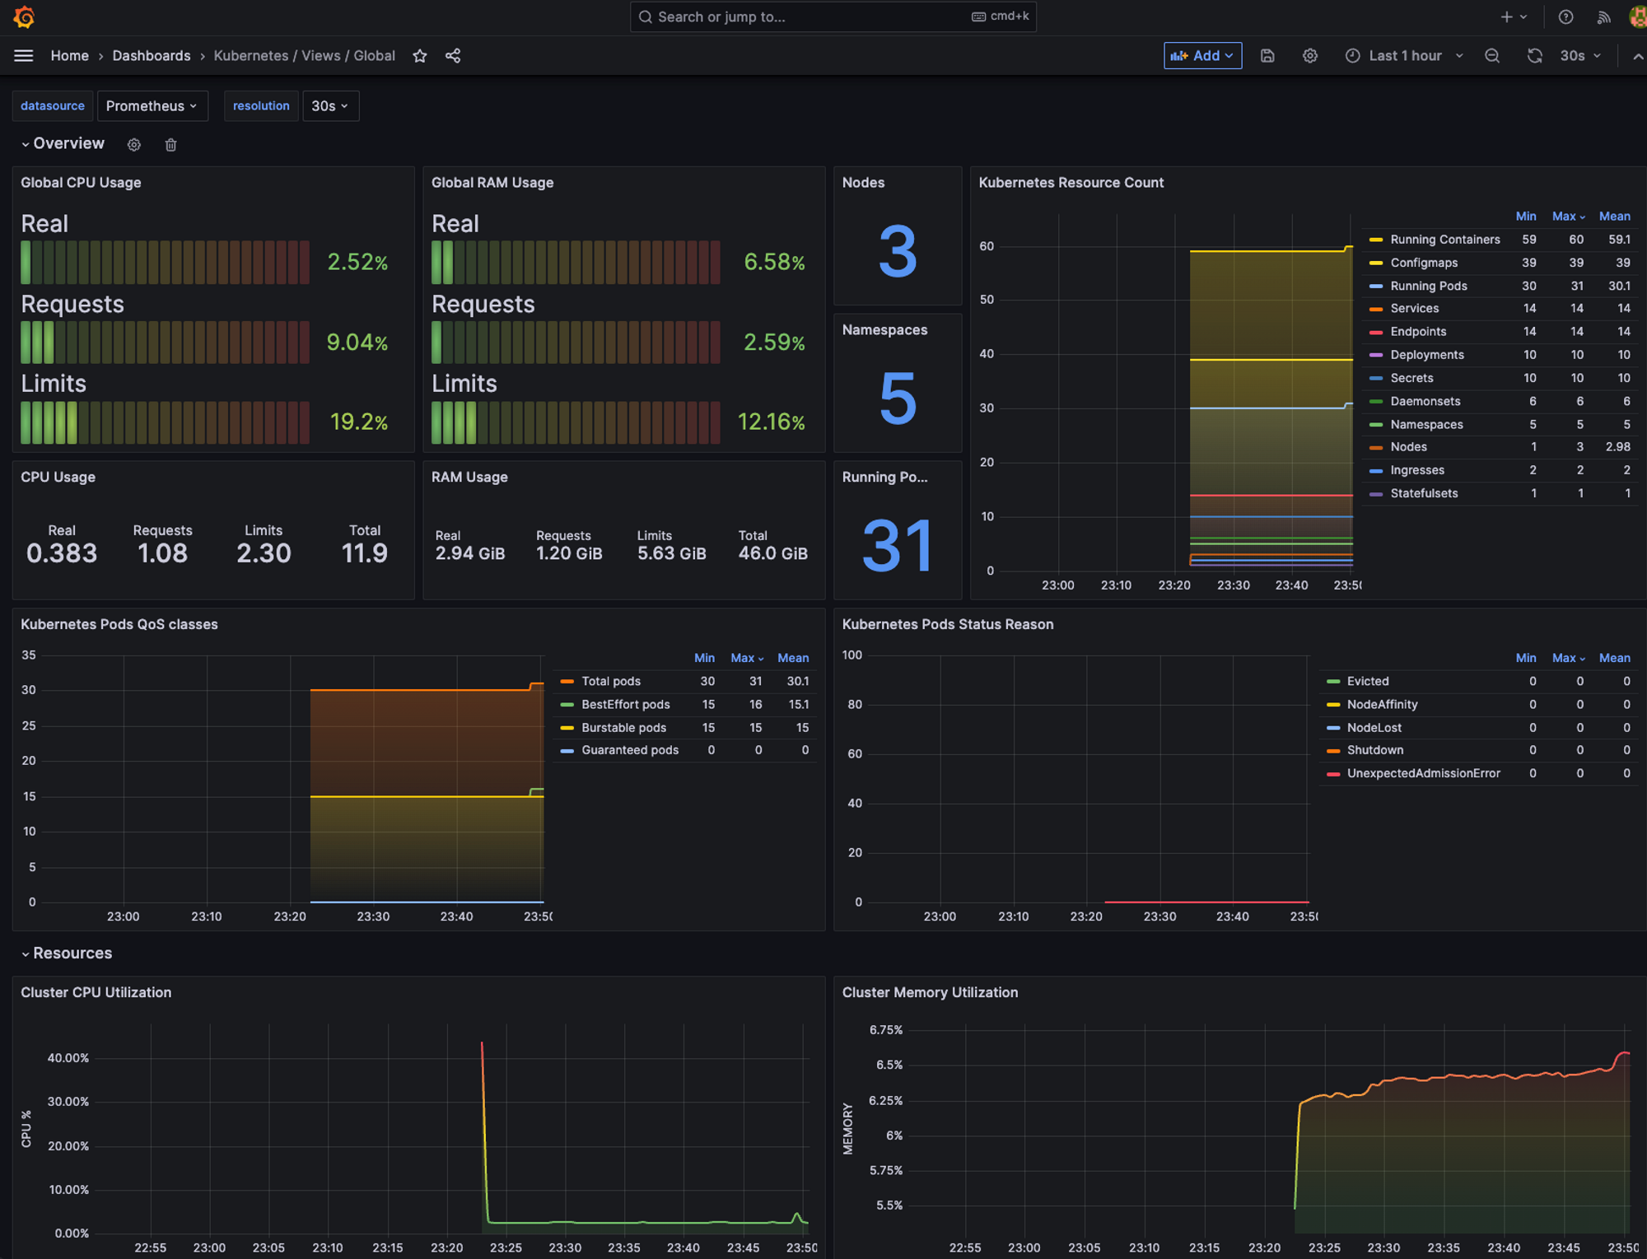The image size is (1647, 1259).
Task: Open the hamburger navigation menu
Action: (x=24, y=56)
